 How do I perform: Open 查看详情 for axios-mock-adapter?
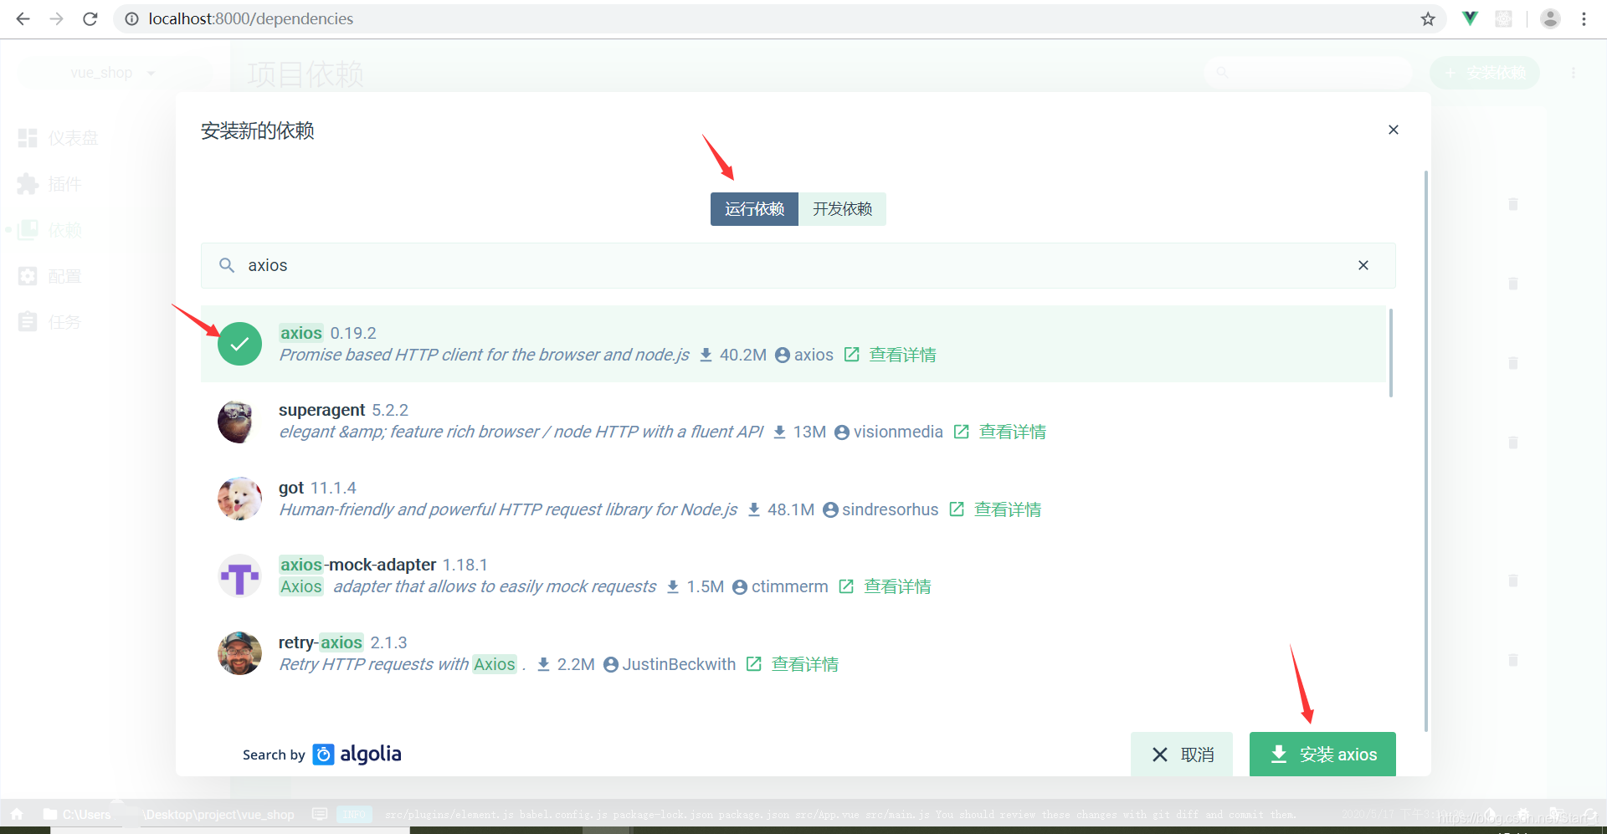tap(897, 586)
